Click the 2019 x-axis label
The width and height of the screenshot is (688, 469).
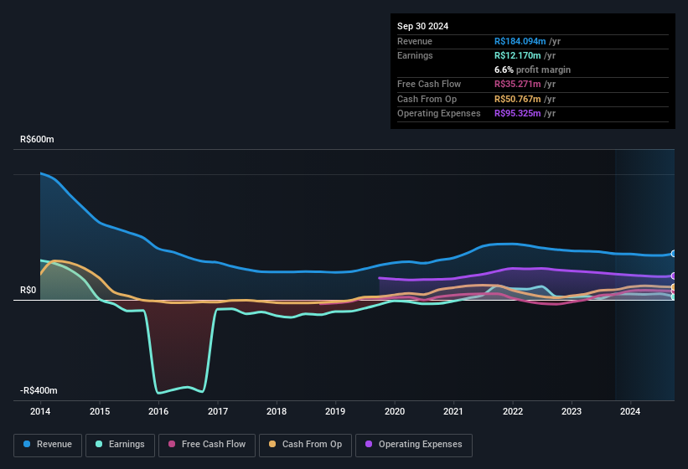tap(335, 411)
